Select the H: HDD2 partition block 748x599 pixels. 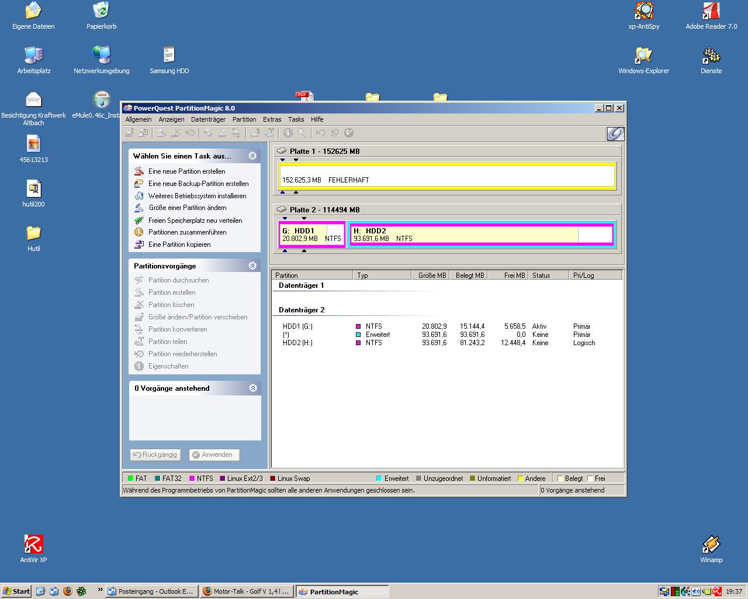tap(482, 235)
